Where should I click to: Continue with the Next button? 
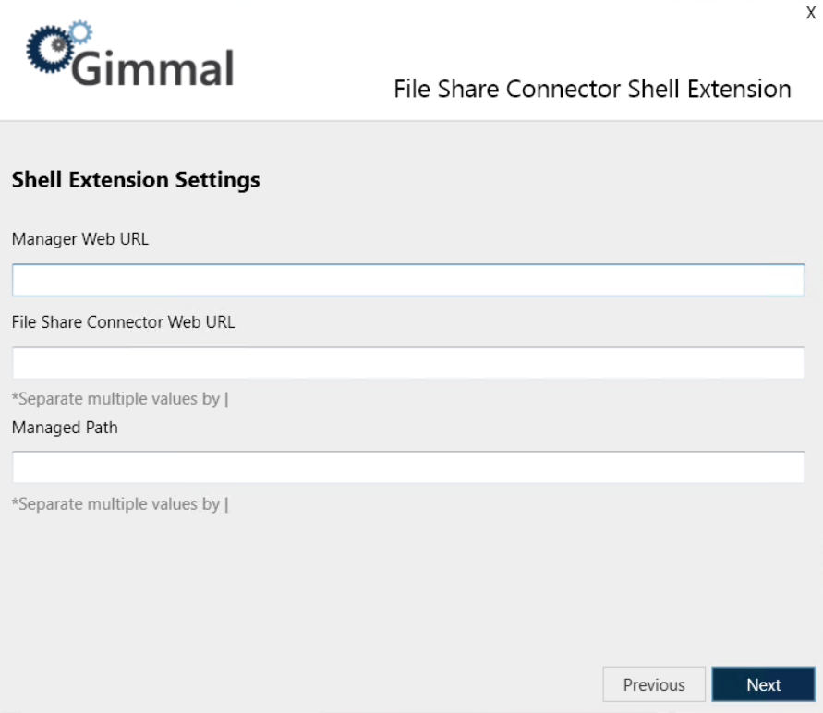[x=763, y=684]
